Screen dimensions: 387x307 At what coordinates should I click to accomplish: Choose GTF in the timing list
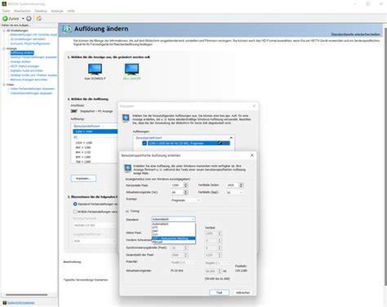174,227
